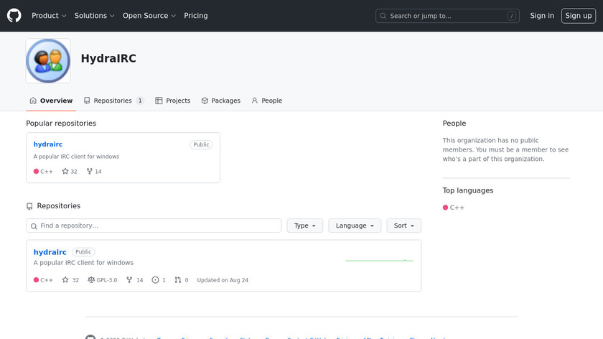The height and width of the screenshot is (339, 603).
Task: Open the GPL-3.0 license link
Action: [102, 280]
